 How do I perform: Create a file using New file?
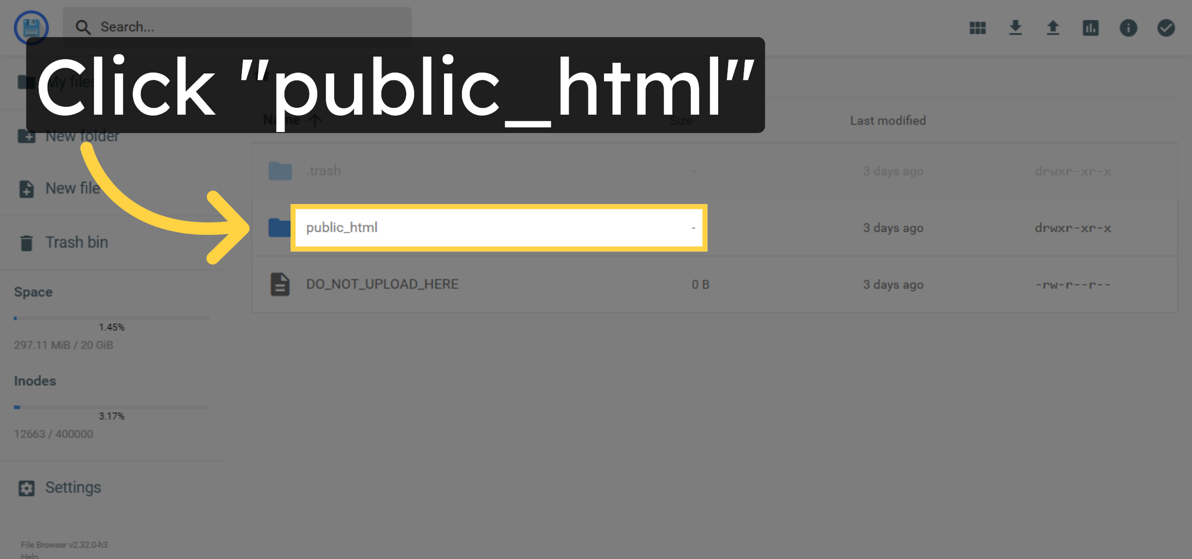(72, 189)
